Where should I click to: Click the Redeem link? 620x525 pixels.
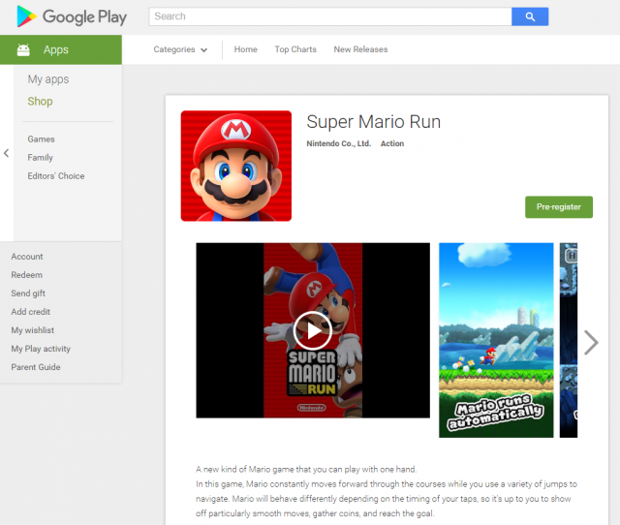click(x=26, y=275)
